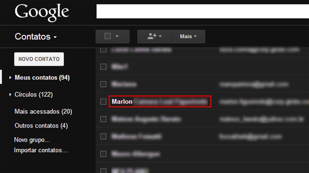Open the Contatos dropdown menu
This screenshot has height=173, width=309.
coord(36,37)
